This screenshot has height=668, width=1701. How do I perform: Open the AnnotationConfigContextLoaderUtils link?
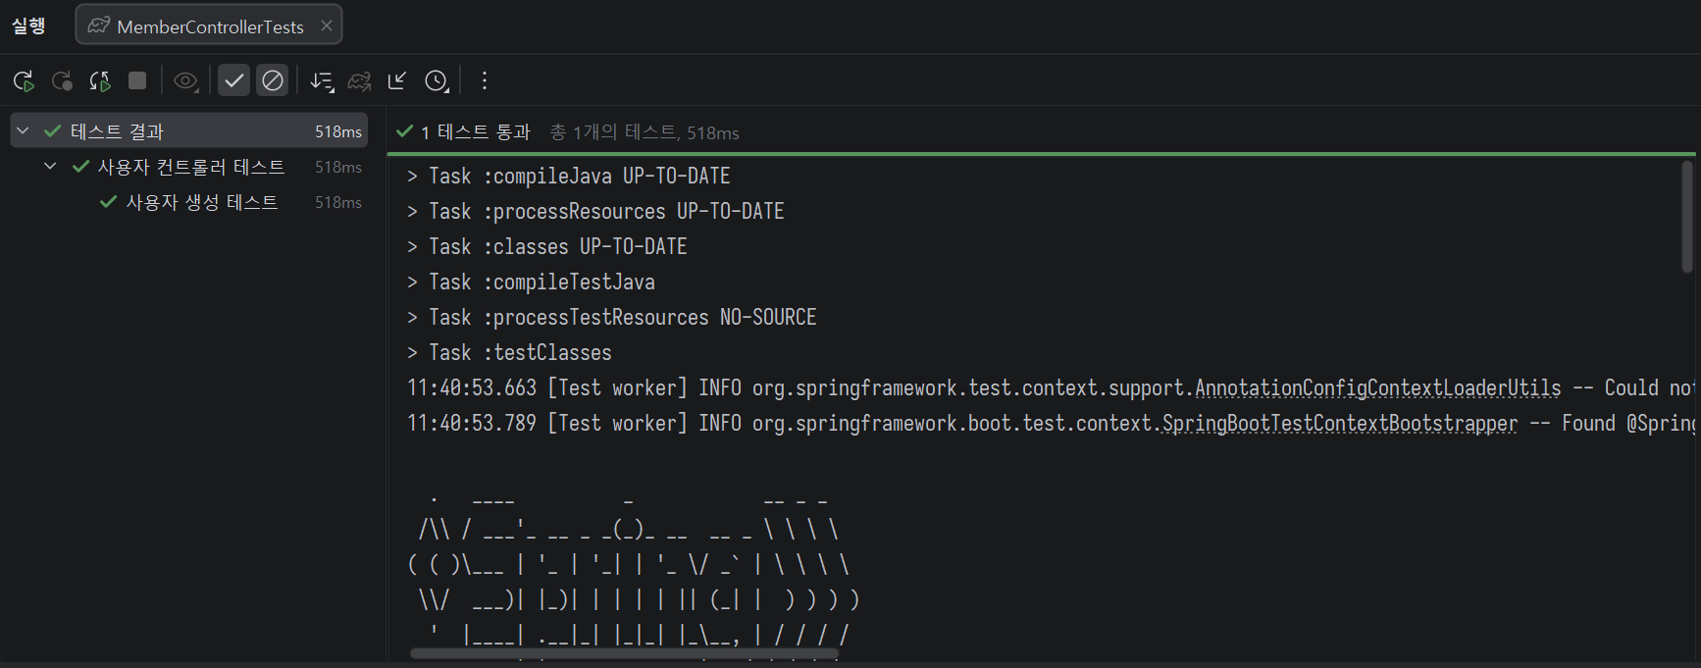(1377, 388)
